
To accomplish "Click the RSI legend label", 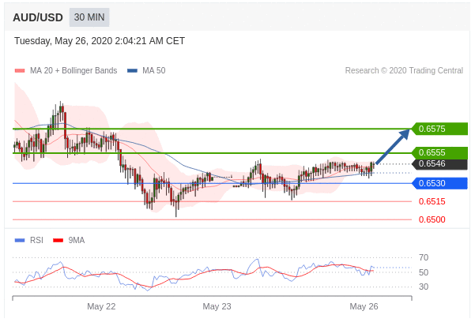I will point(36,240).
